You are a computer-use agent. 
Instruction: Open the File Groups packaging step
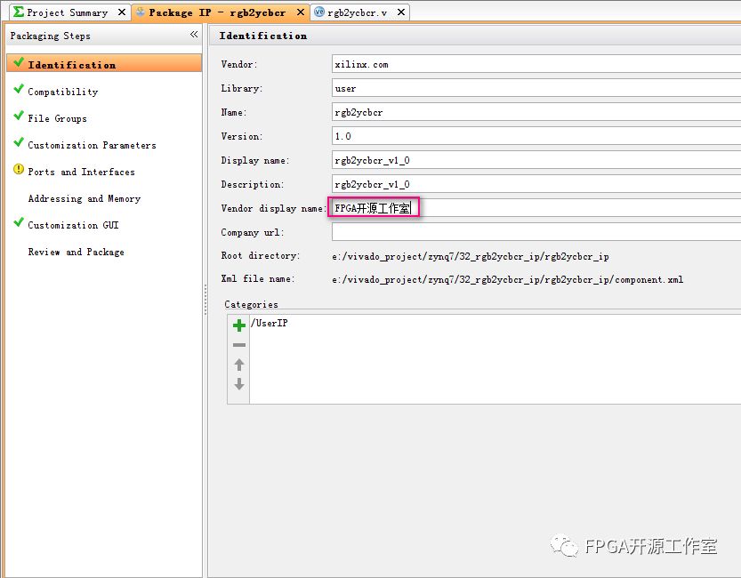[57, 118]
